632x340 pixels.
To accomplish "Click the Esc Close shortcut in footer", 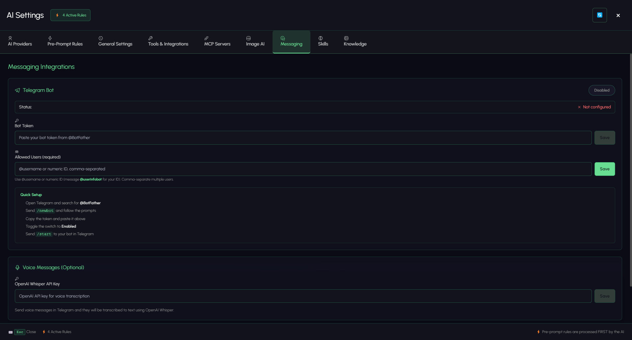I will (x=22, y=332).
